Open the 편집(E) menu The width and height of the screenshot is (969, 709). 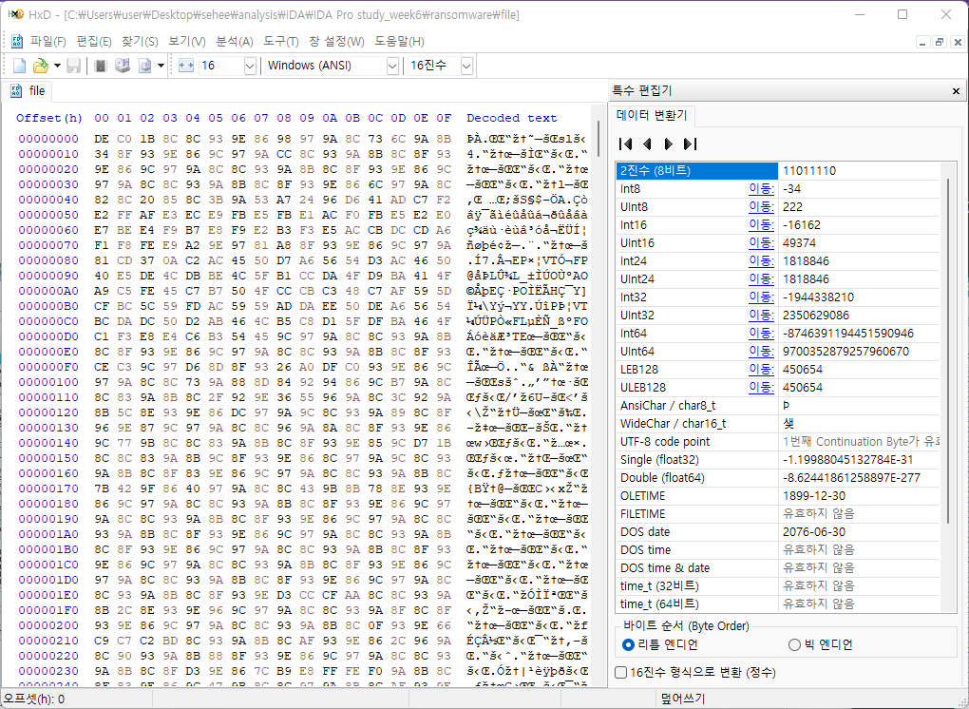(x=94, y=42)
